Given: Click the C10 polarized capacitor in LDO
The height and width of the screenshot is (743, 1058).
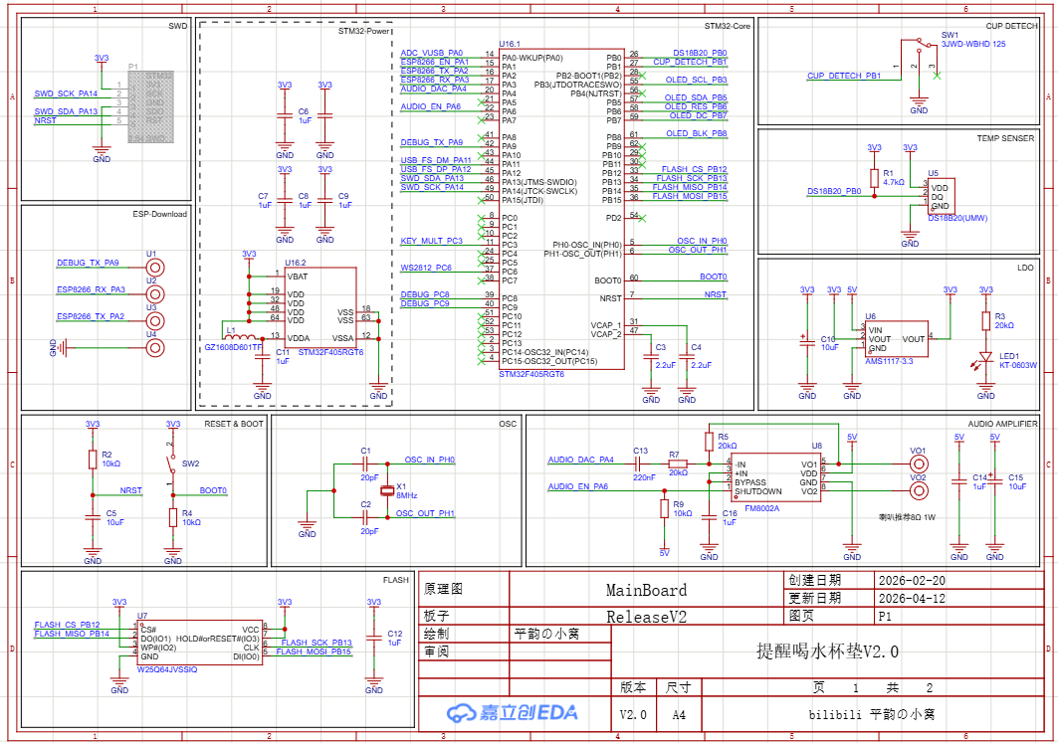Looking at the screenshot, I should click(x=806, y=338).
